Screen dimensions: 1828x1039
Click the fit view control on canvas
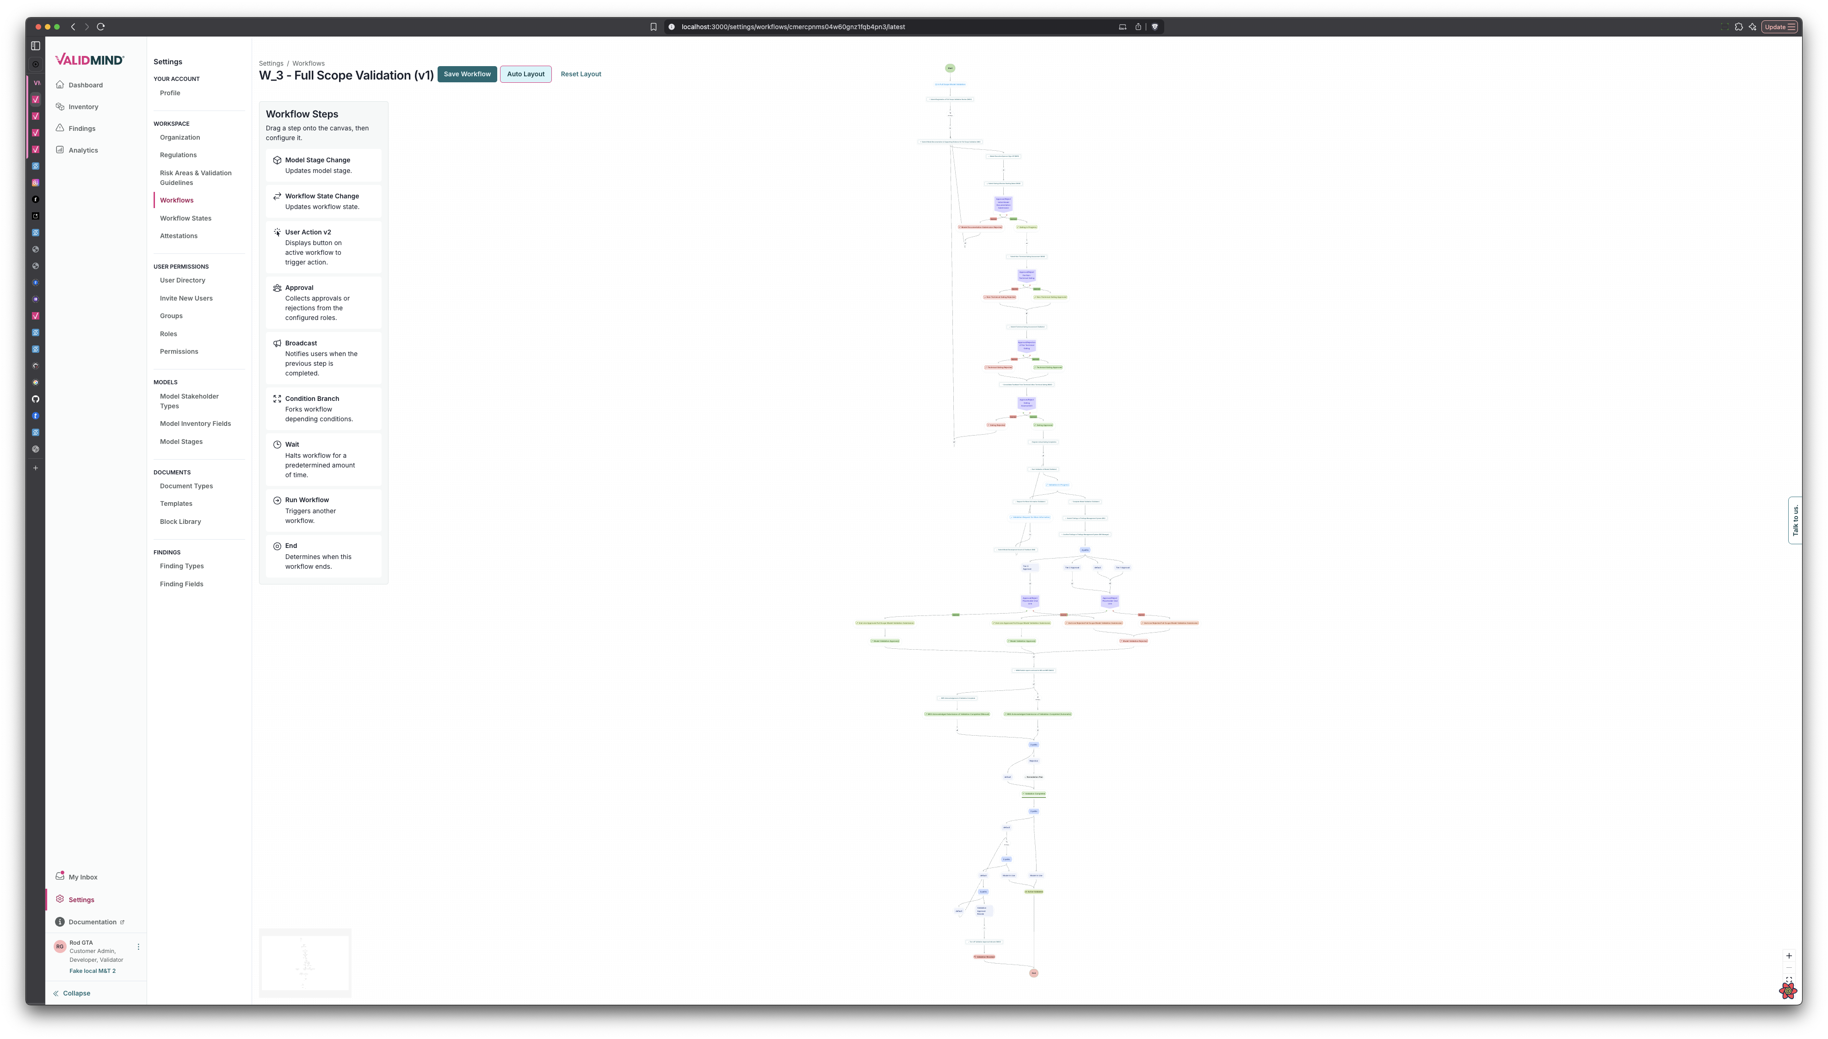[1790, 980]
